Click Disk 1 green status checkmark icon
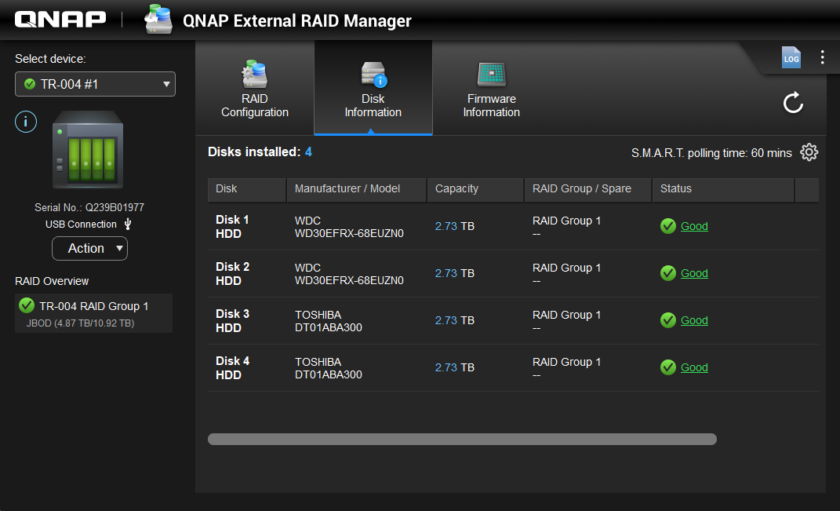 [x=668, y=226]
